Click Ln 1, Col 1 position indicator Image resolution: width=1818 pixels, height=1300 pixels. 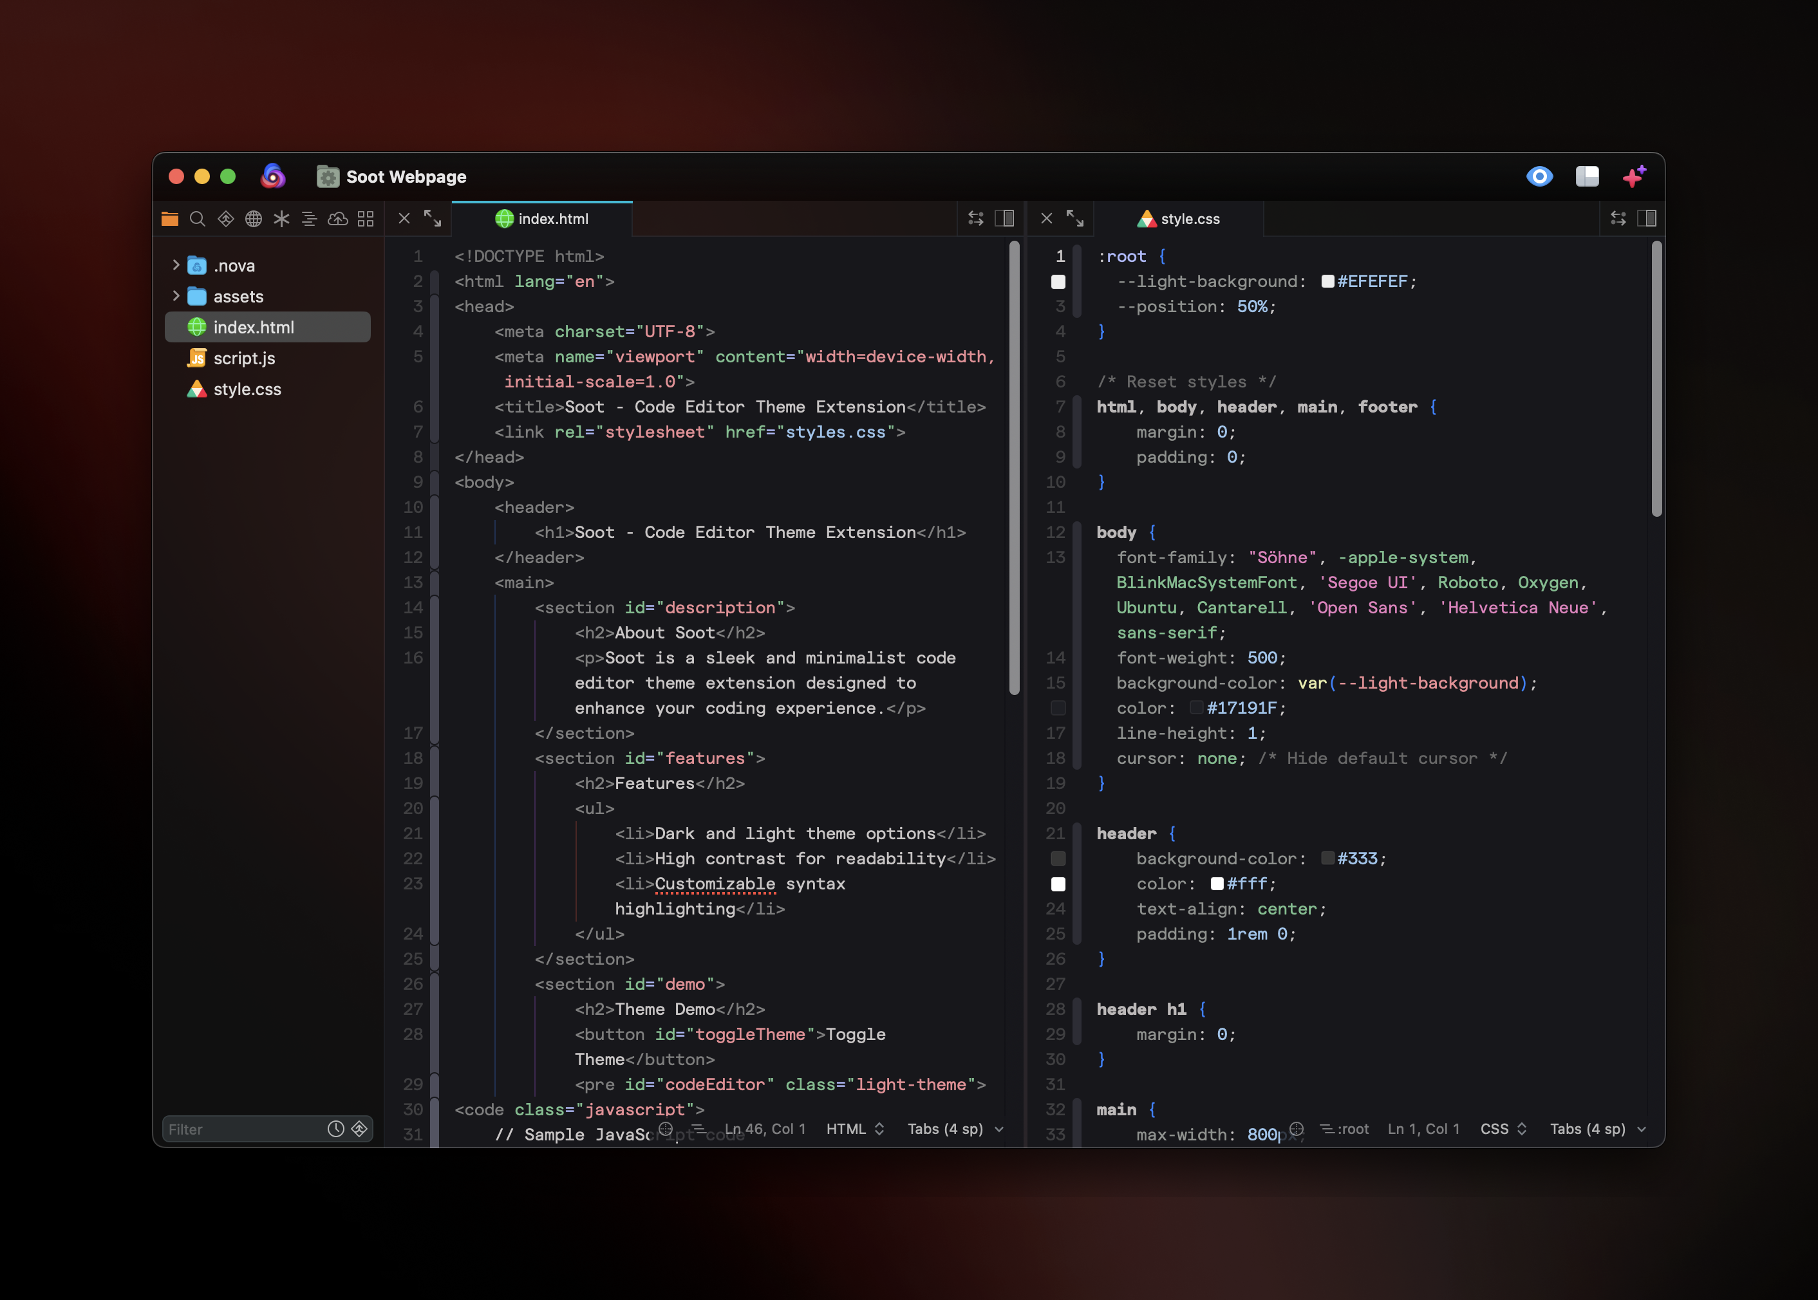(1423, 1129)
